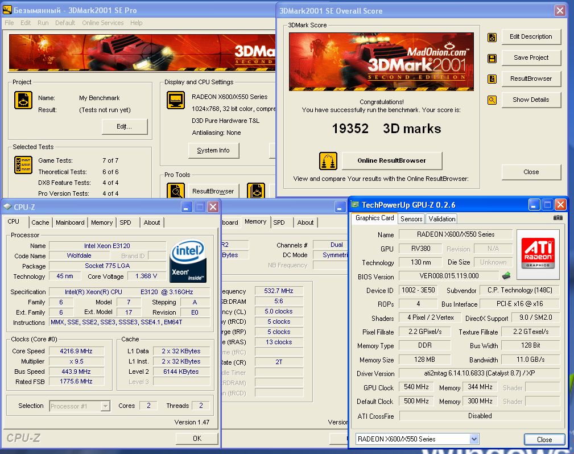This screenshot has width=574, height=454.
Task: Click the BIOS Version VER008.015.119.000 field
Action: tap(449, 276)
